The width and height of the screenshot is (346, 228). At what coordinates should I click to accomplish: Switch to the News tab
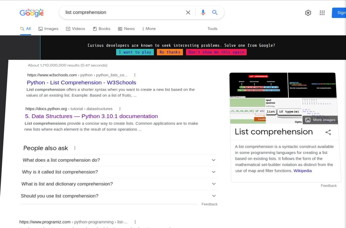pyautogui.click(x=126, y=29)
